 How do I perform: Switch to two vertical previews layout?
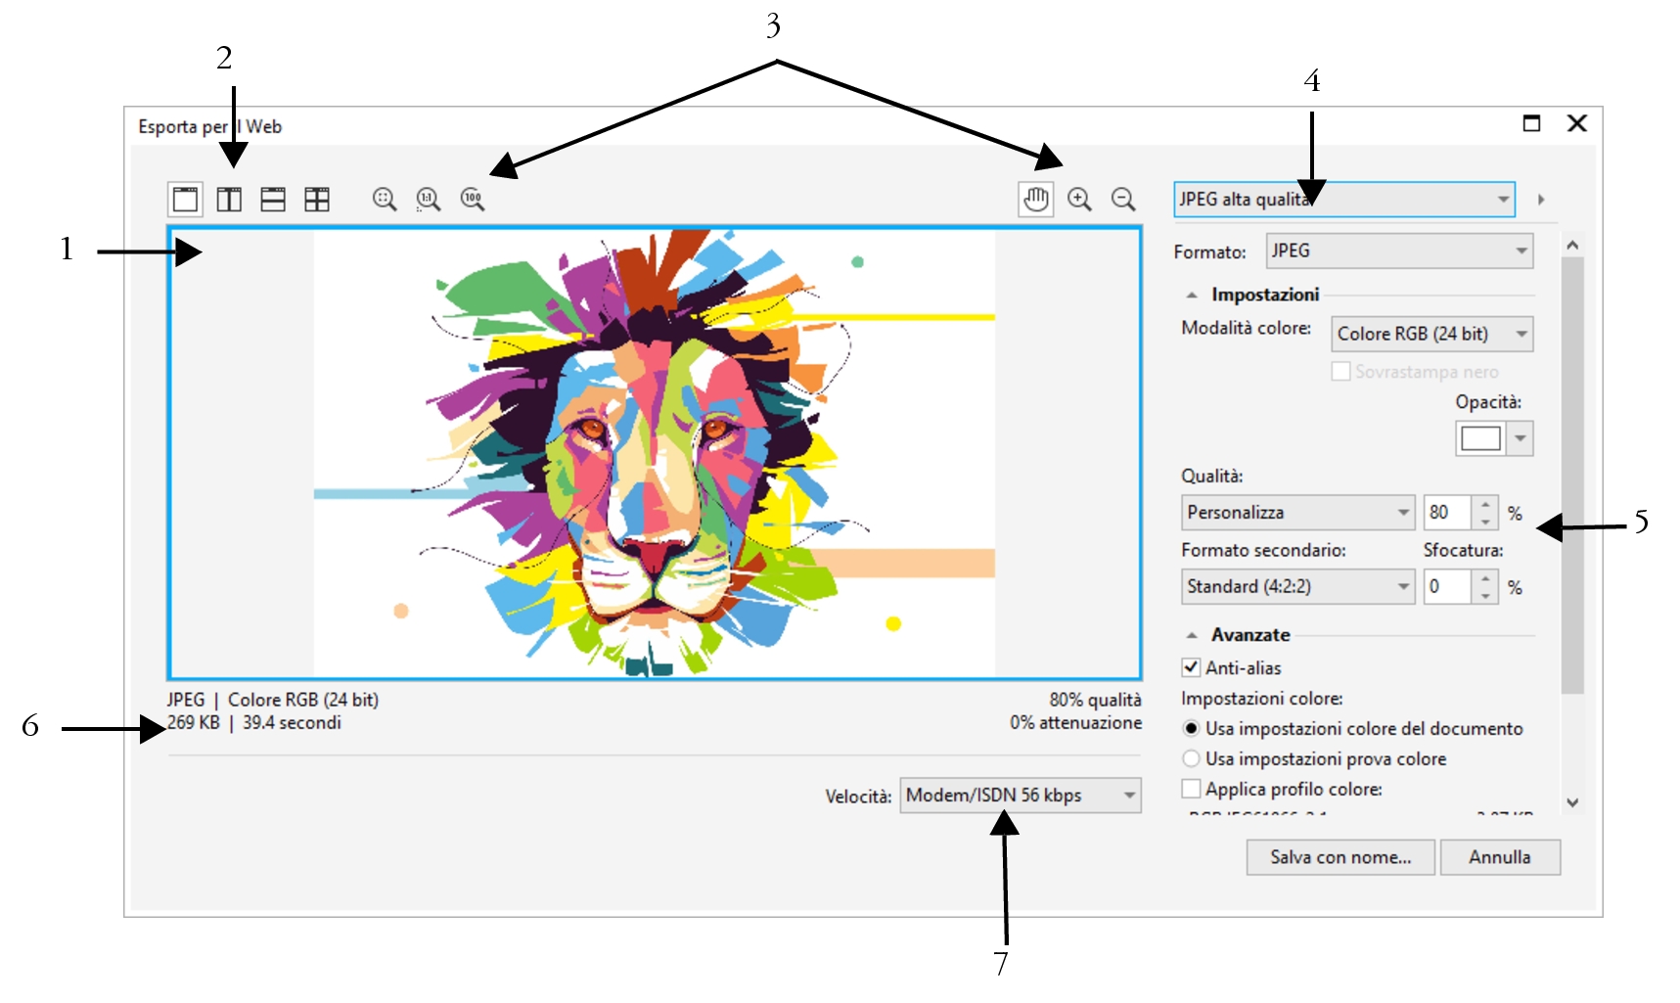(x=229, y=200)
